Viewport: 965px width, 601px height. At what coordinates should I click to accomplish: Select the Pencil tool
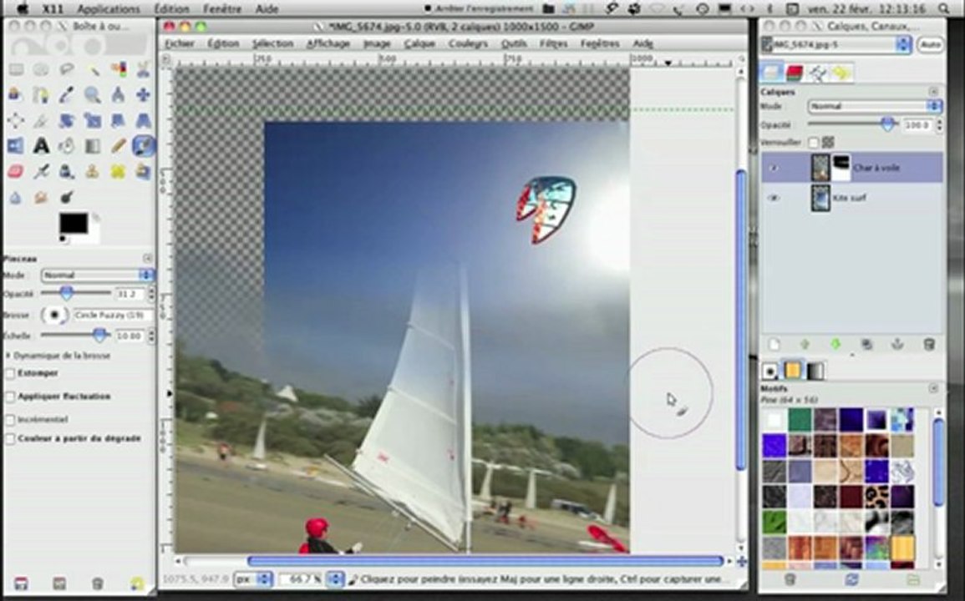point(118,146)
